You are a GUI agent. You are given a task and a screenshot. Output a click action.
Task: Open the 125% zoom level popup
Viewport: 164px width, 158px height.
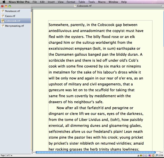click(161, 155)
